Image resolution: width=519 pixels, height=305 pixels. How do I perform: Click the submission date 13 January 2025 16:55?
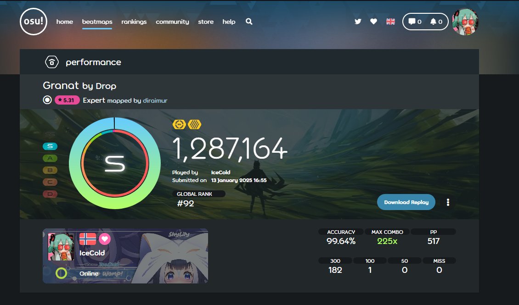[239, 180]
